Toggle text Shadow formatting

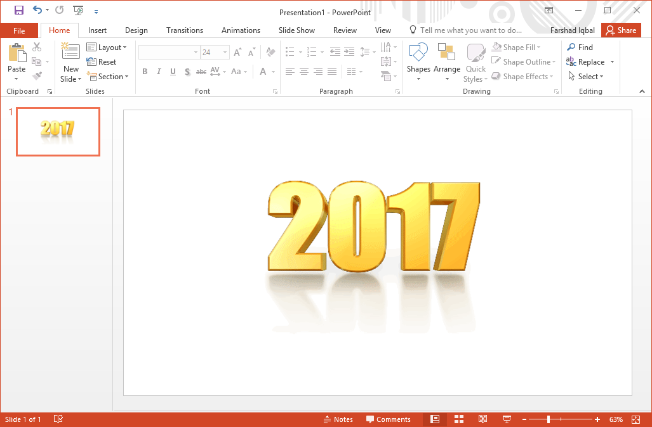(187, 72)
